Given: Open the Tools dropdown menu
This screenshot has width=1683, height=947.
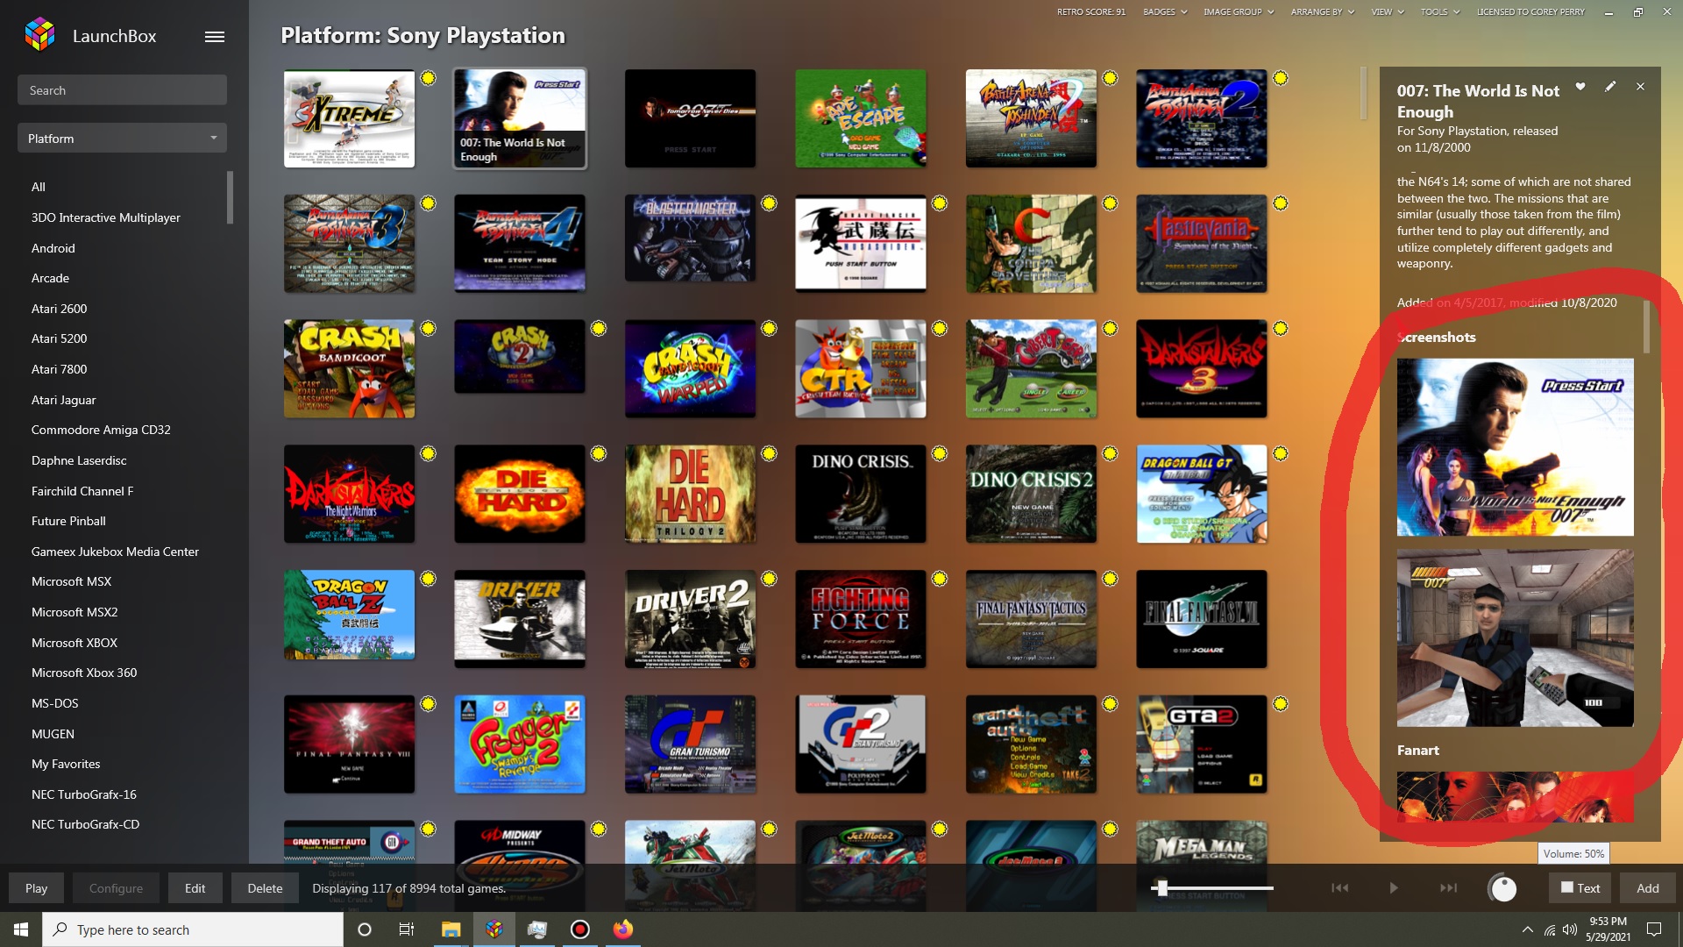Looking at the screenshot, I should pos(1440,12).
